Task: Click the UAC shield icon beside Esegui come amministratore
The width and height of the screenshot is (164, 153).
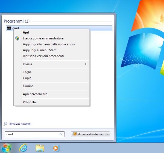Action: [17, 38]
